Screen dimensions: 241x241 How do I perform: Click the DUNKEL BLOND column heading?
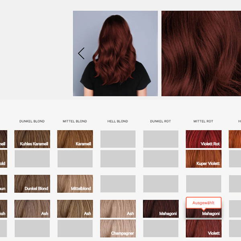tap(32, 121)
